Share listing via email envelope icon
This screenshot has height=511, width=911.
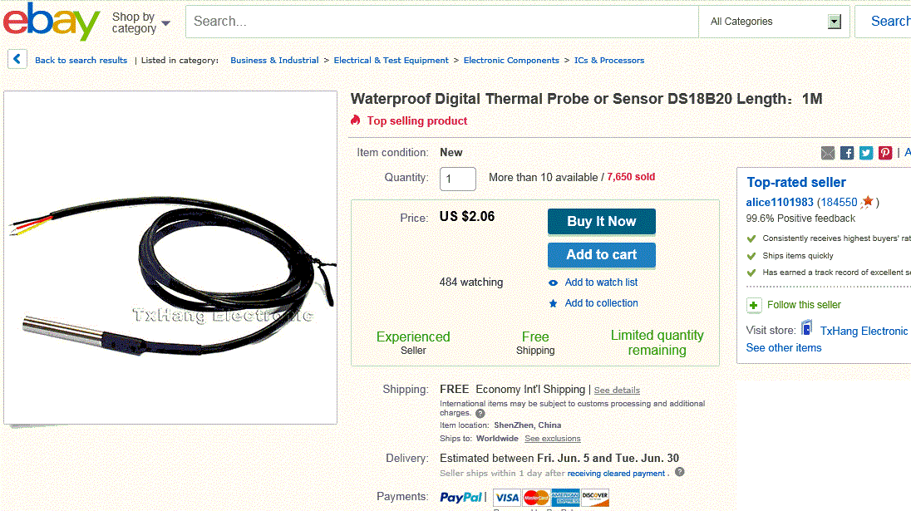tap(828, 153)
